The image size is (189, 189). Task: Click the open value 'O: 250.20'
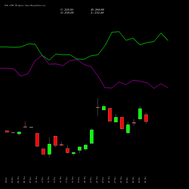(67, 13)
